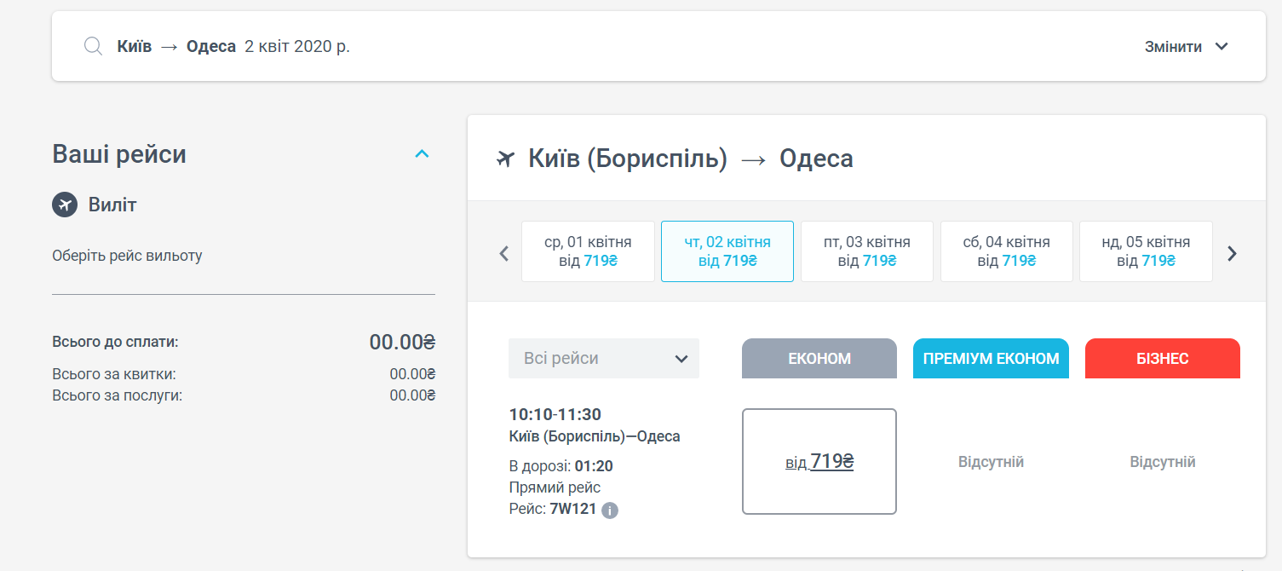Screen dimensions: 1282x571
Task: Click the 10:10-11:30 flight time
Action: click(555, 415)
